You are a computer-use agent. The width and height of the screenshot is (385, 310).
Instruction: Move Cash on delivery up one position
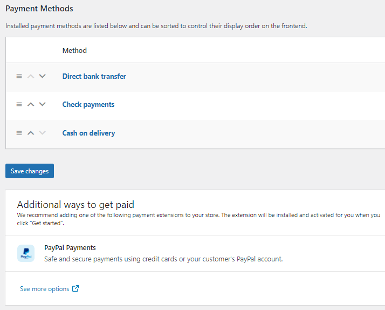point(31,133)
